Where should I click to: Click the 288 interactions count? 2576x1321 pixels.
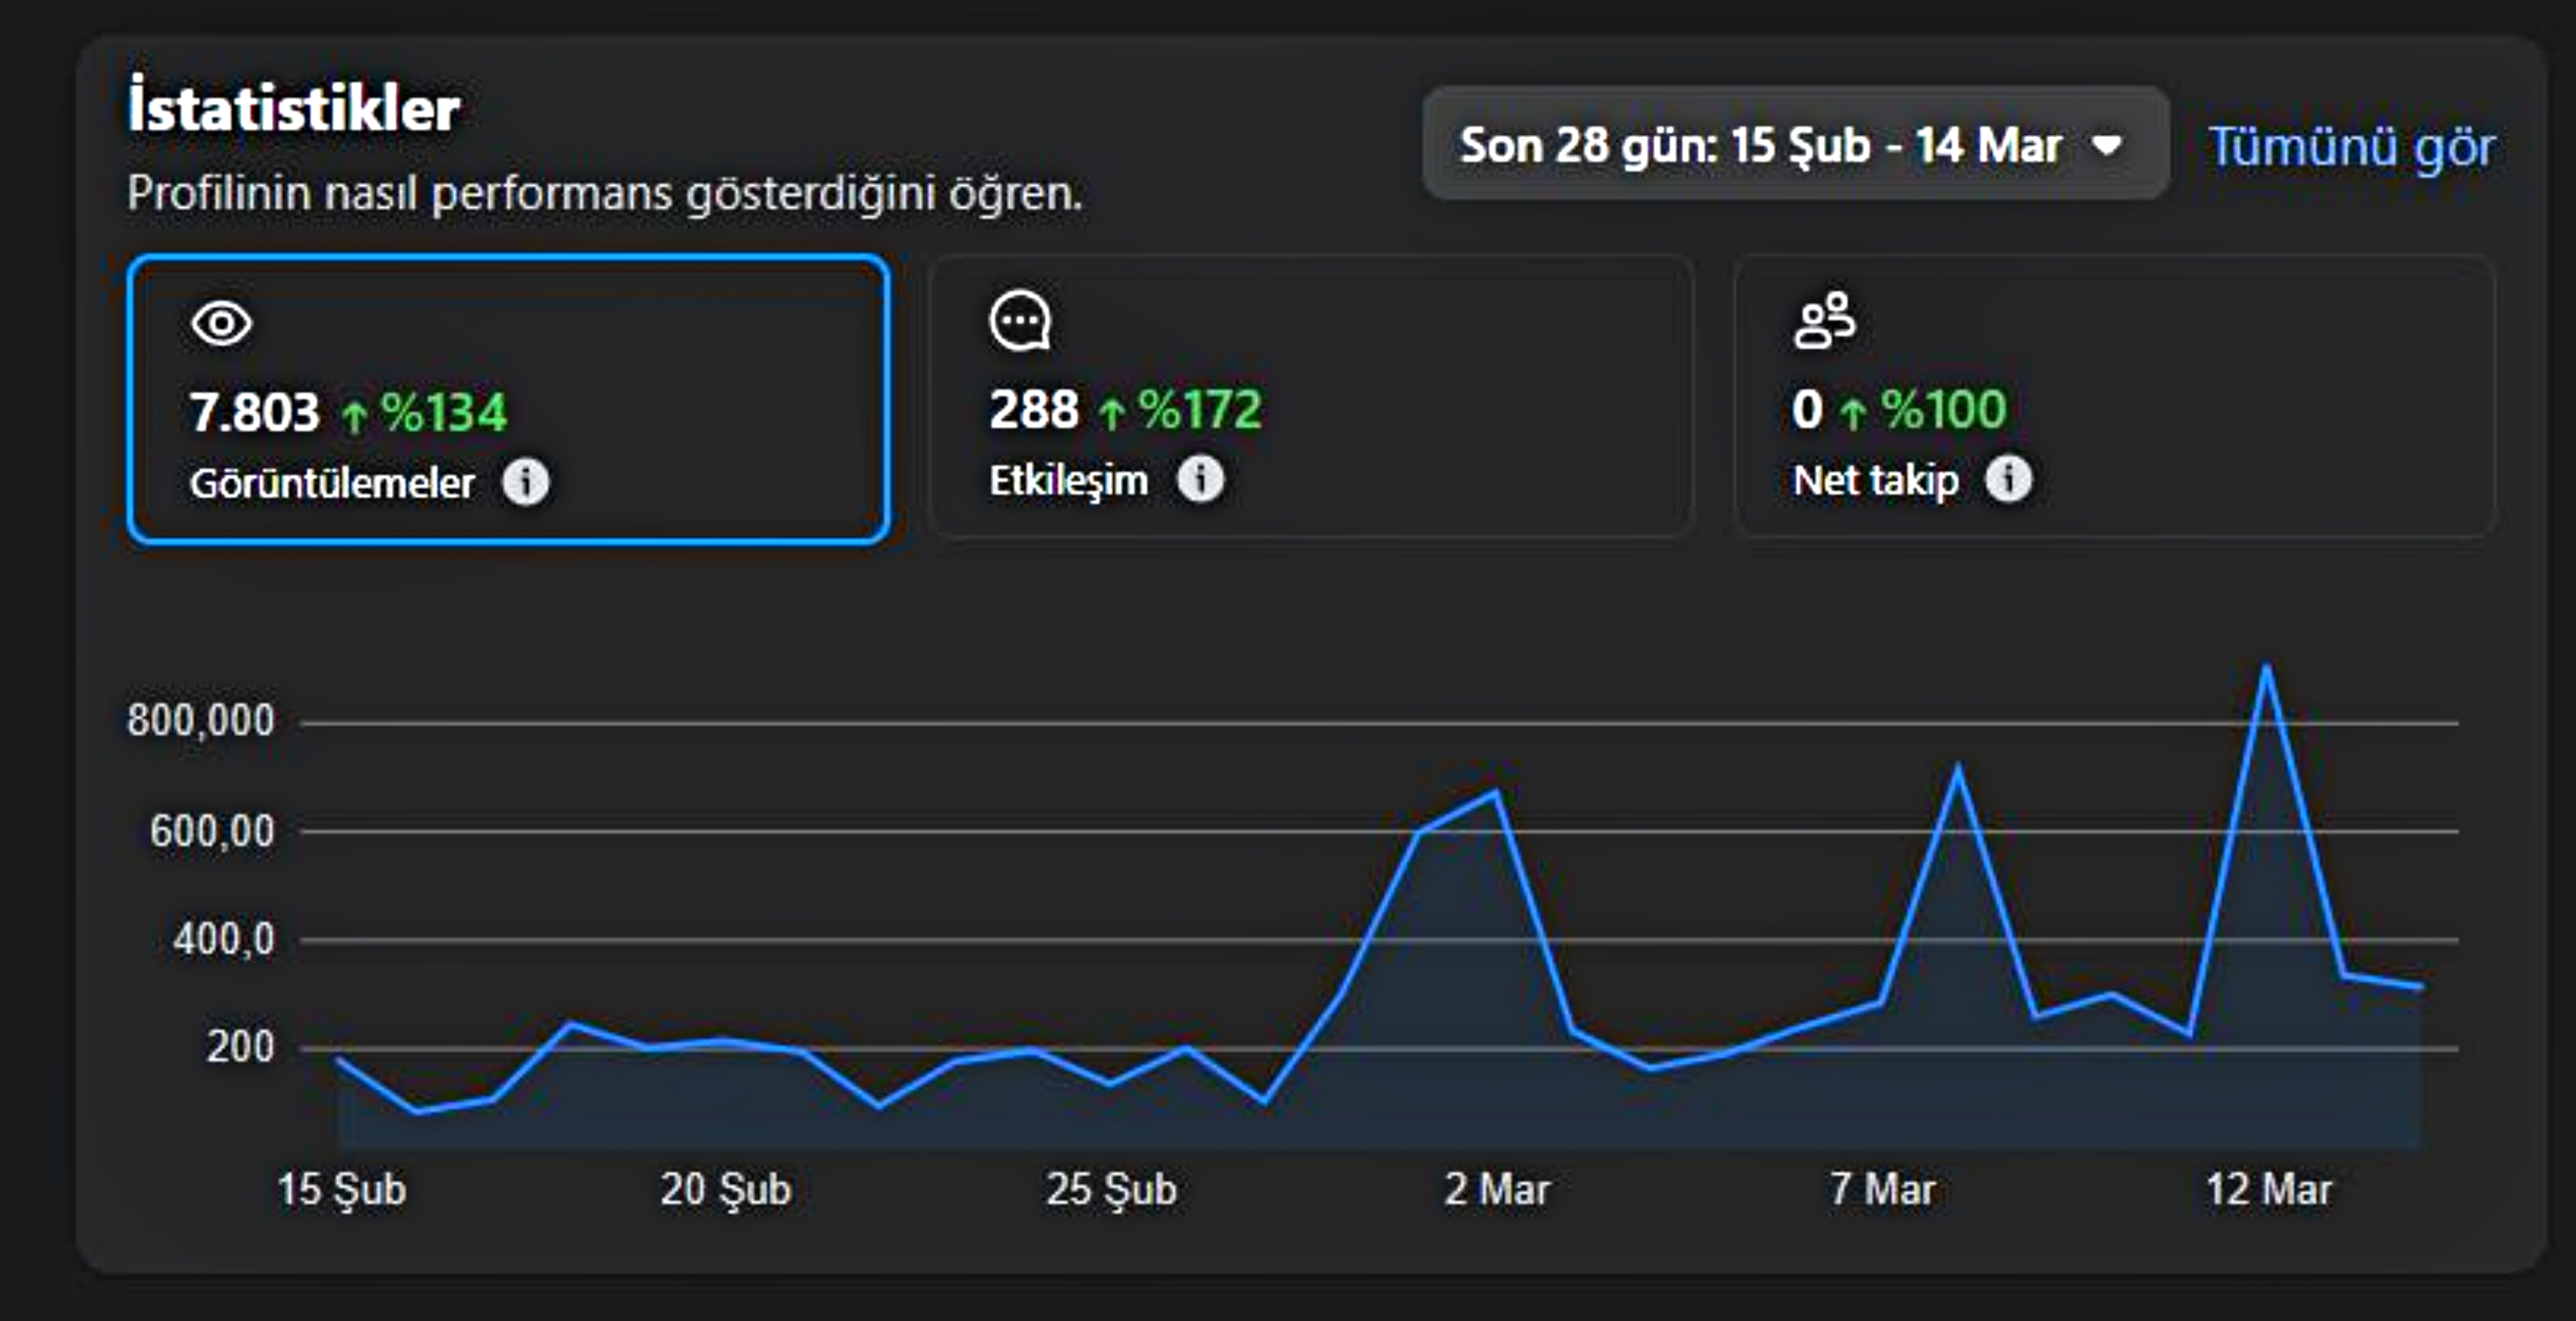1033,409
